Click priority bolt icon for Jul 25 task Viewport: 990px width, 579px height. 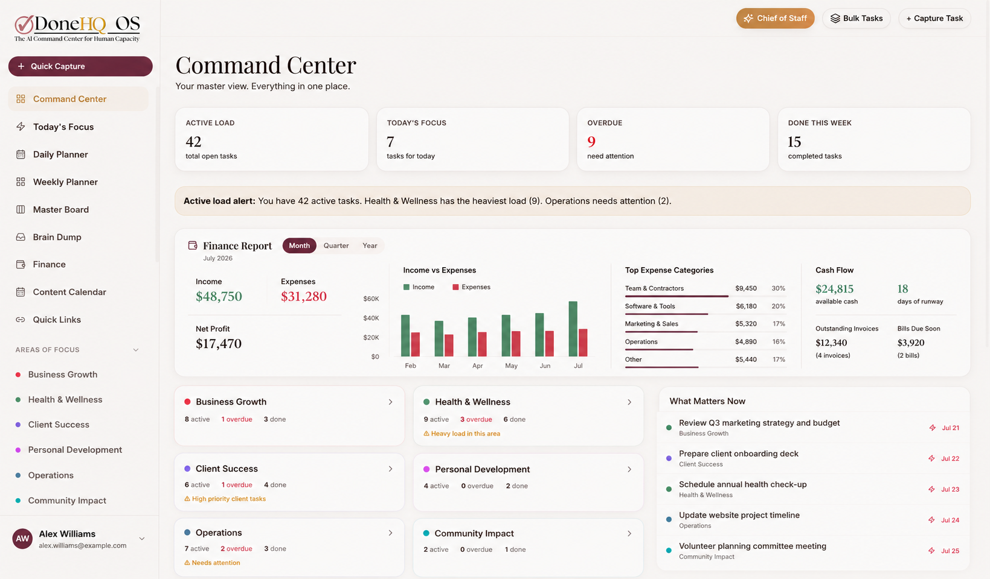pyautogui.click(x=932, y=551)
